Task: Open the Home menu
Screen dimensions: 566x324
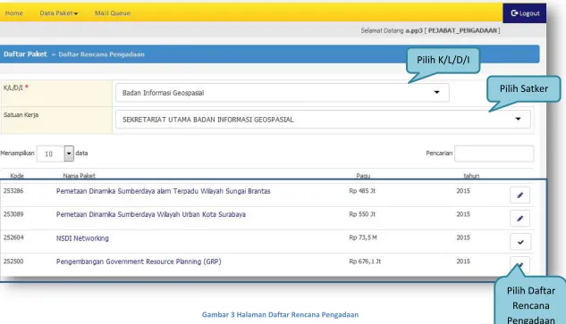Action: tap(14, 13)
